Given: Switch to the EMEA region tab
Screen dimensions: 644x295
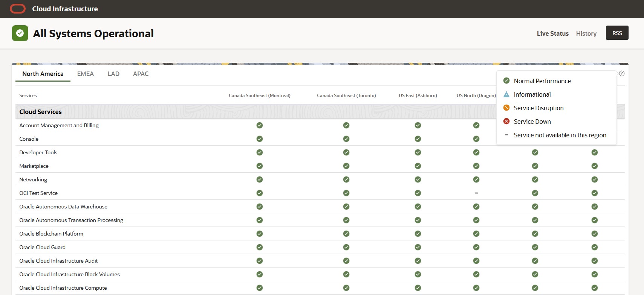Looking at the screenshot, I should pos(86,74).
